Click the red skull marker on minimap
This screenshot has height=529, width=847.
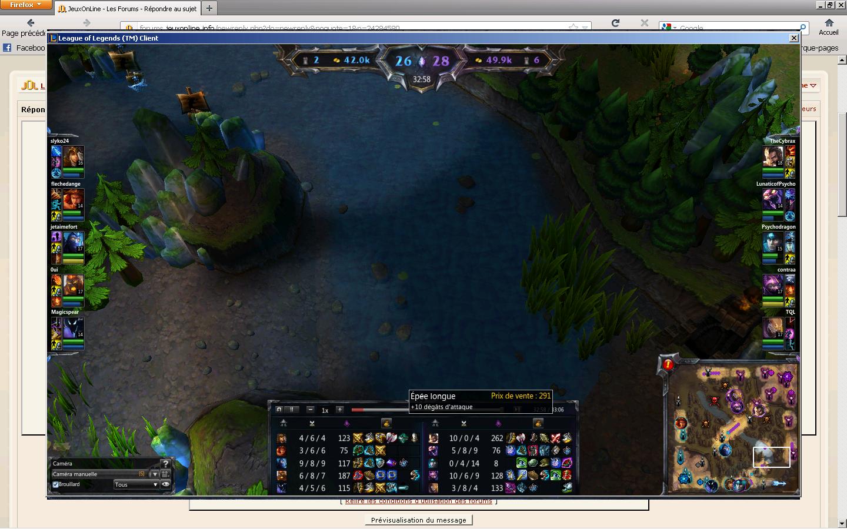715,400
